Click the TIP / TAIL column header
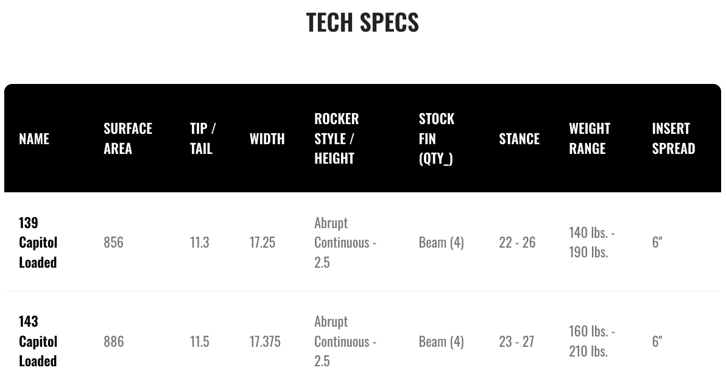 (x=203, y=138)
